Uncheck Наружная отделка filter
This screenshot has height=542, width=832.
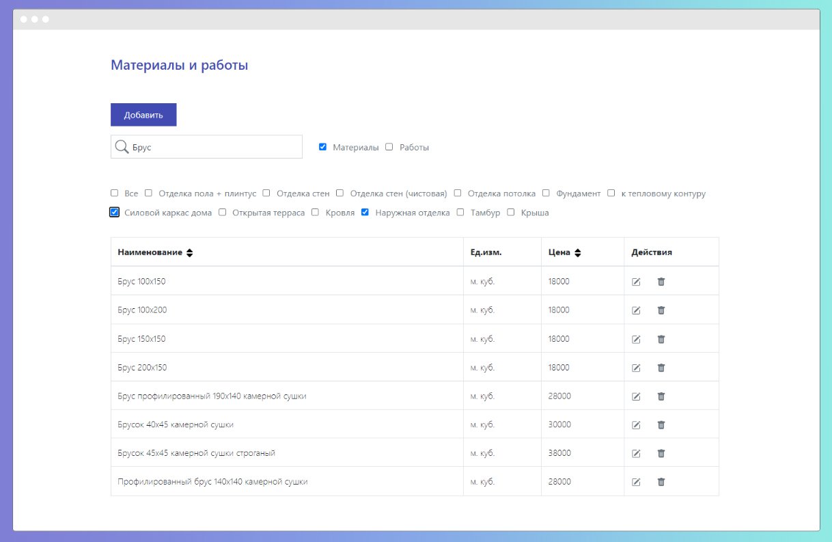point(365,213)
